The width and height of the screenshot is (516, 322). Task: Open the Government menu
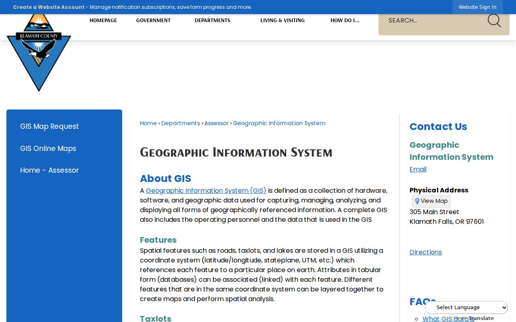(x=153, y=21)
